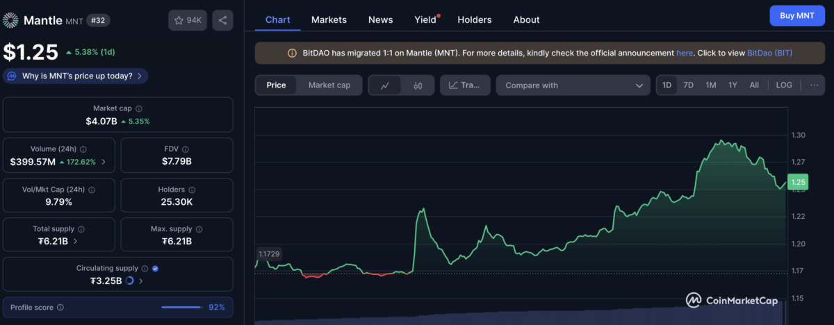Image resolution: width=834 pixels, height=325 pixels.
Task: Switch to the Holders tab
Action: click(x=475, y=19)
